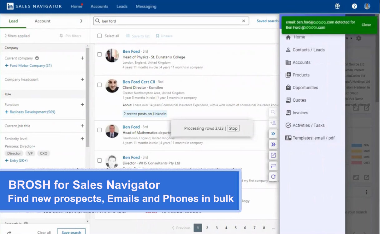This screenshot has height=234, width=380.
Task: Open Messaging in top navigation
Action: [x=146, y=6]
